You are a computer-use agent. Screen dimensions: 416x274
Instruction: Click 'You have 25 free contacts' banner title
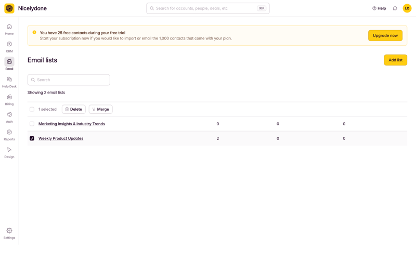(83, 33)
